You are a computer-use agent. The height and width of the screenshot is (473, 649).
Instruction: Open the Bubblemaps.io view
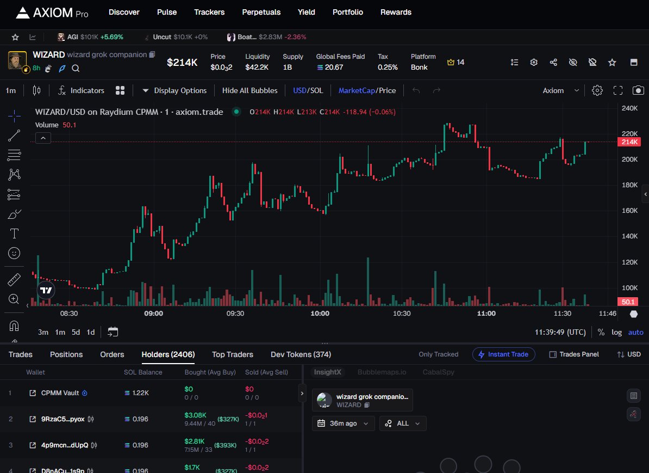[382, 372]
